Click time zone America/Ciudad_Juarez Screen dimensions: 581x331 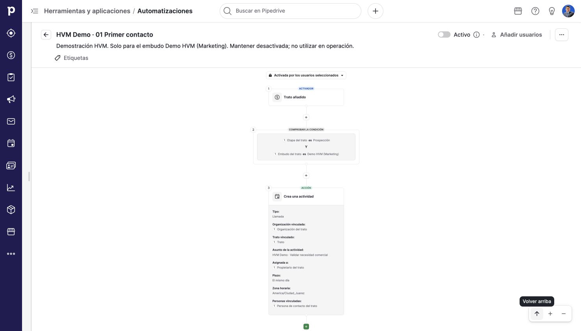tap(288, 293)
